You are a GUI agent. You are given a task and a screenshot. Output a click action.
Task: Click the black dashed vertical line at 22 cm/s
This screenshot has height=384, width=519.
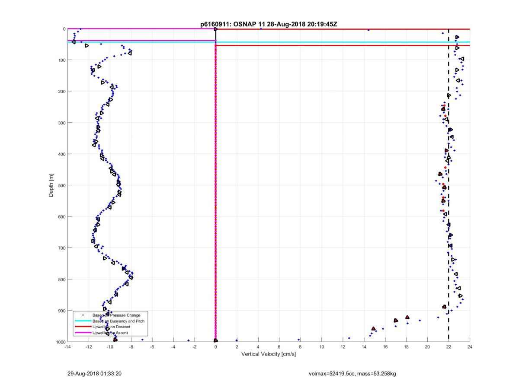pos(449,185)
